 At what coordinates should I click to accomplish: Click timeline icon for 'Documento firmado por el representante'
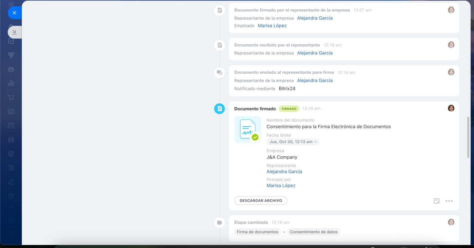220,10
